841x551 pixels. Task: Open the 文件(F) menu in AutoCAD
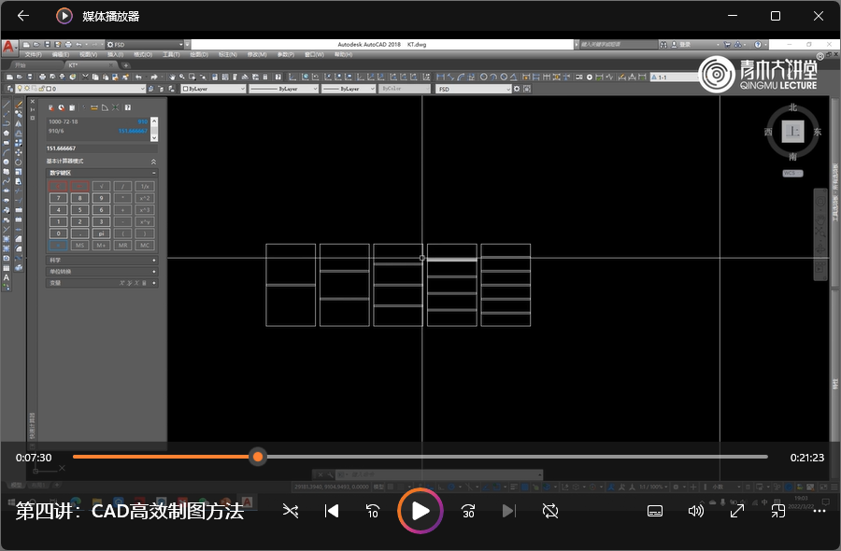pyautogui.click(x=33, y=55)
